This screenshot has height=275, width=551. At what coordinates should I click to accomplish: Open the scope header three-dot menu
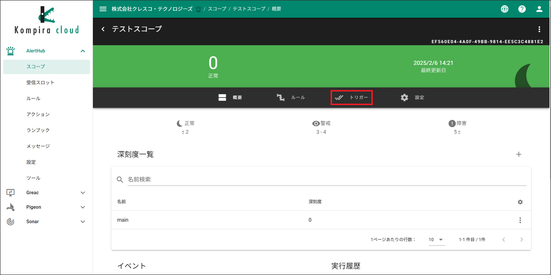tap(539, 29)
